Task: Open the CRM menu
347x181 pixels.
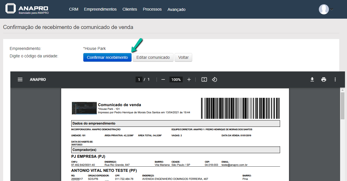Action: [74, 9]
